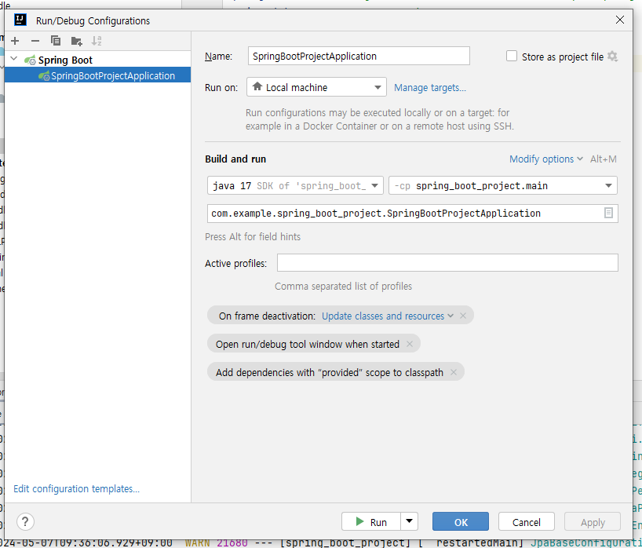The height and width of the screenshot is (548, 642).
Task: Click the Press Alt for field hints text
Action: tap(253, 237)
